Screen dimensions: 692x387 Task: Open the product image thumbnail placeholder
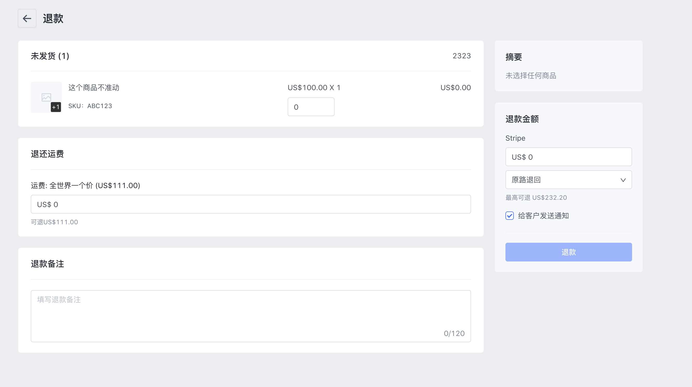pyautogui.click(x=46, y=97)
